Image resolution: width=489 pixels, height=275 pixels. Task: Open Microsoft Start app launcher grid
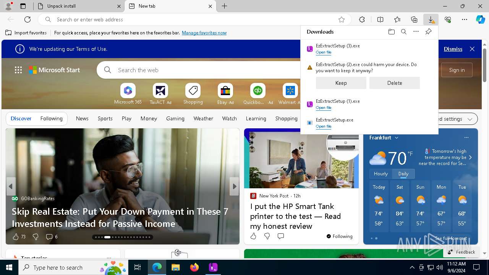point(18,70)
